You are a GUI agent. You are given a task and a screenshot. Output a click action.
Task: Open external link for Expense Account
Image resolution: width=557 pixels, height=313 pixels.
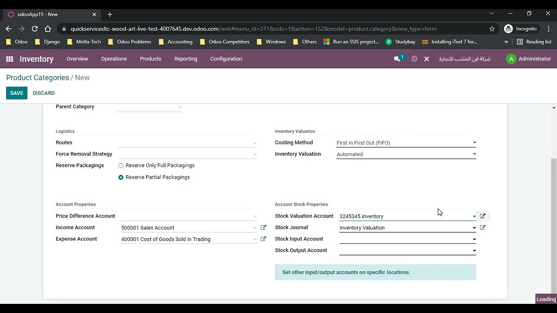(263, 239)
